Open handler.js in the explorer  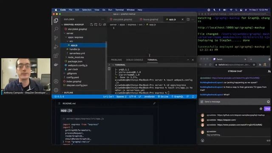75,49
